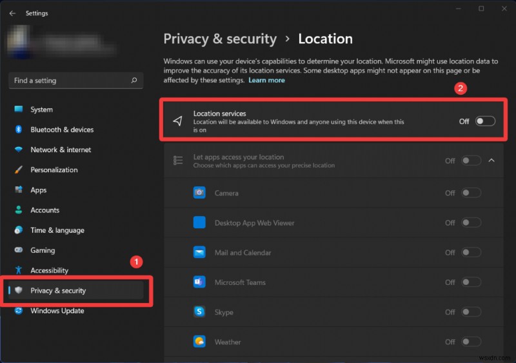Image resolution: width=516 pixels, height=363 pixels.
Task: Click the Gaming controller icon
Action: point(19,250)
